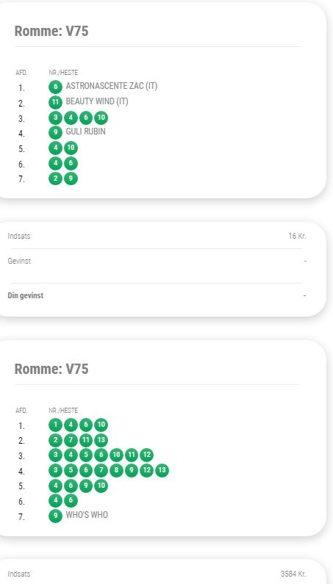Click the BEAUTY WIND (IT) horse name
Screen dimensions: 333x584
click(x=97, y=101)
